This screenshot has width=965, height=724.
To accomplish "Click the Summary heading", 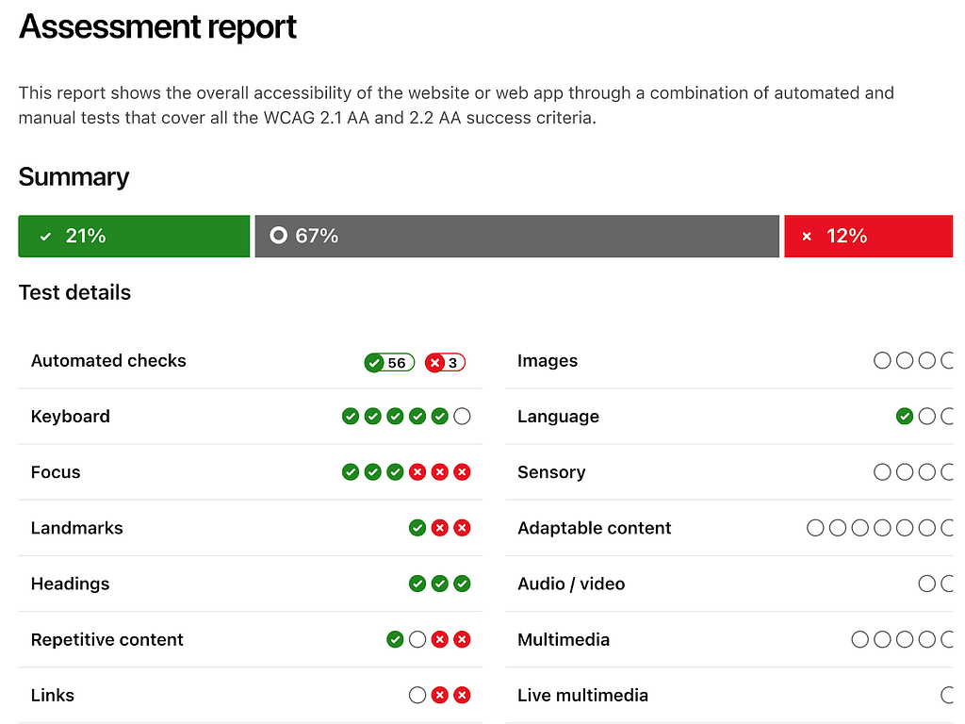I will coord(74,177).
